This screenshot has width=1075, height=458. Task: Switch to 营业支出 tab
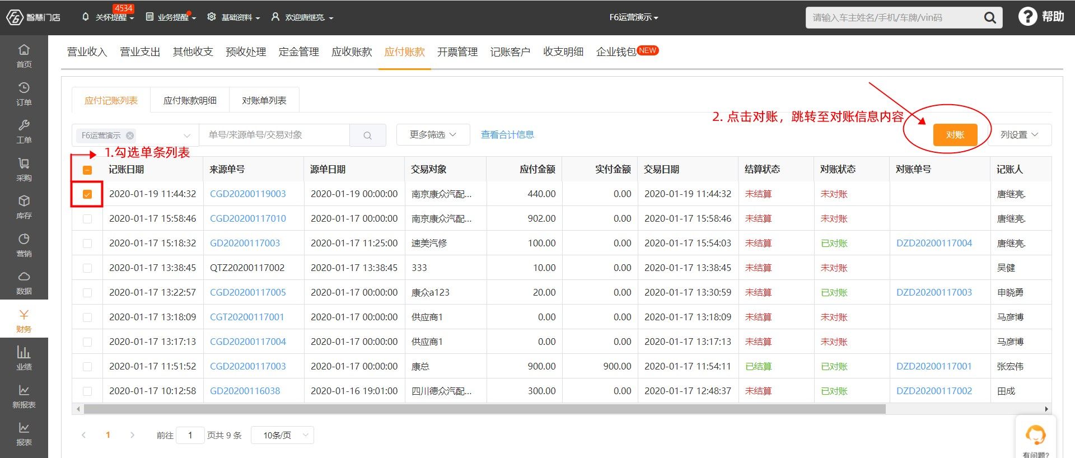140,52
